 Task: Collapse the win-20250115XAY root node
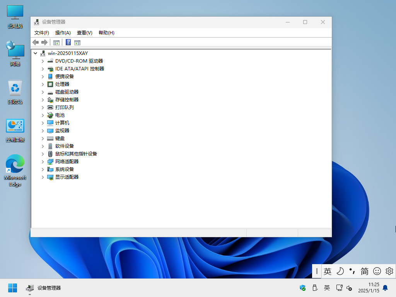pyautogui.click(x=35, y=53)
